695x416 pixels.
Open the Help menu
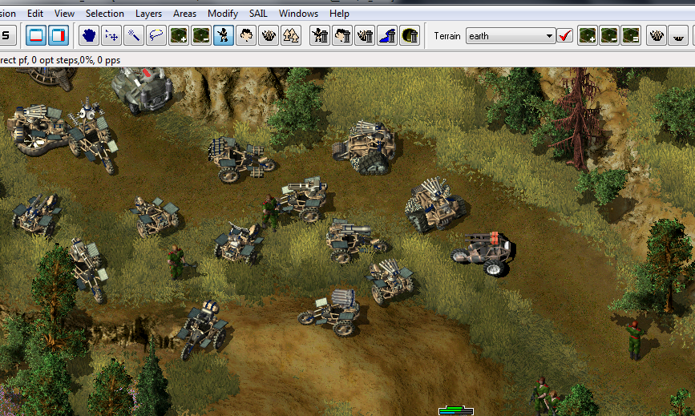pos(339,14)
